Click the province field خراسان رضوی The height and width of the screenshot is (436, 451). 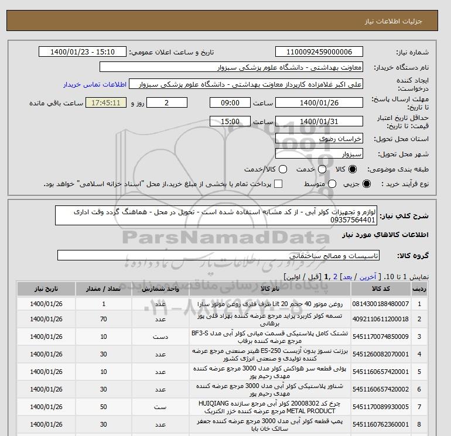point(319,139)
